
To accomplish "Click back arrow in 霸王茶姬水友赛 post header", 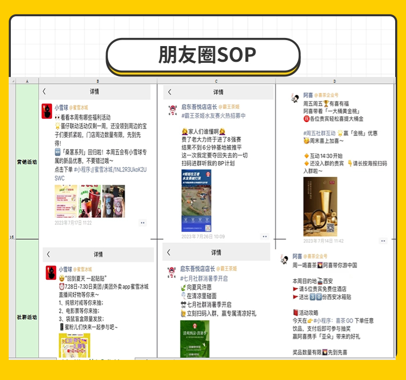I will click(x=169, y=92).
